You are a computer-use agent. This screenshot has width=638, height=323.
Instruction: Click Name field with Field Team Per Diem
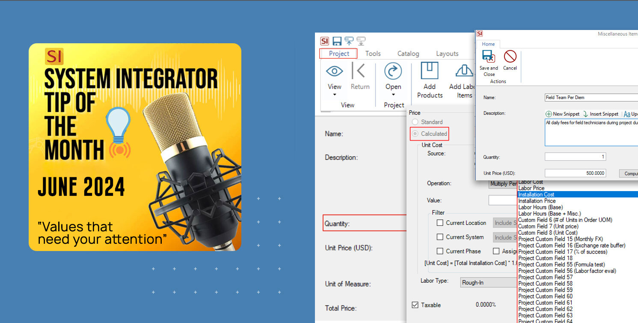coord(591,97)
